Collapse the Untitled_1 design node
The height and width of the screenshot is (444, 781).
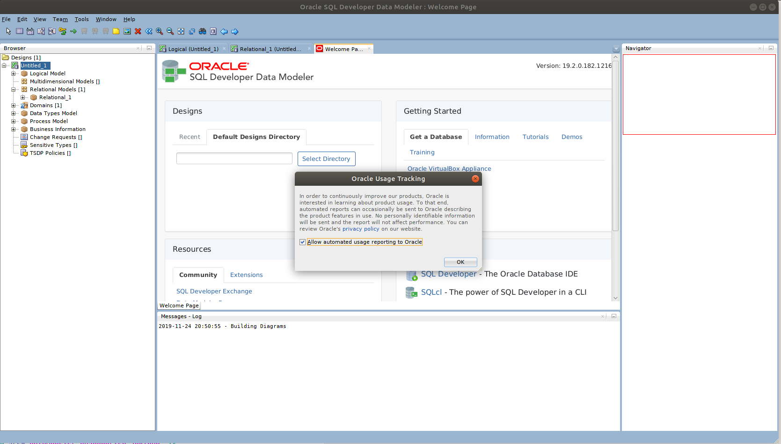[x=4, y=66]
